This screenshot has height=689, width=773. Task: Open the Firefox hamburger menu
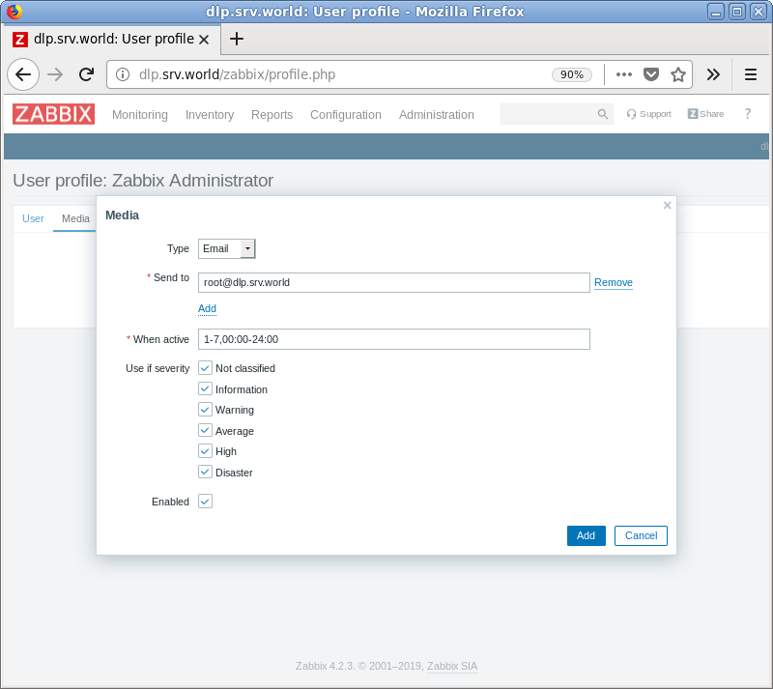click(751, 74)
